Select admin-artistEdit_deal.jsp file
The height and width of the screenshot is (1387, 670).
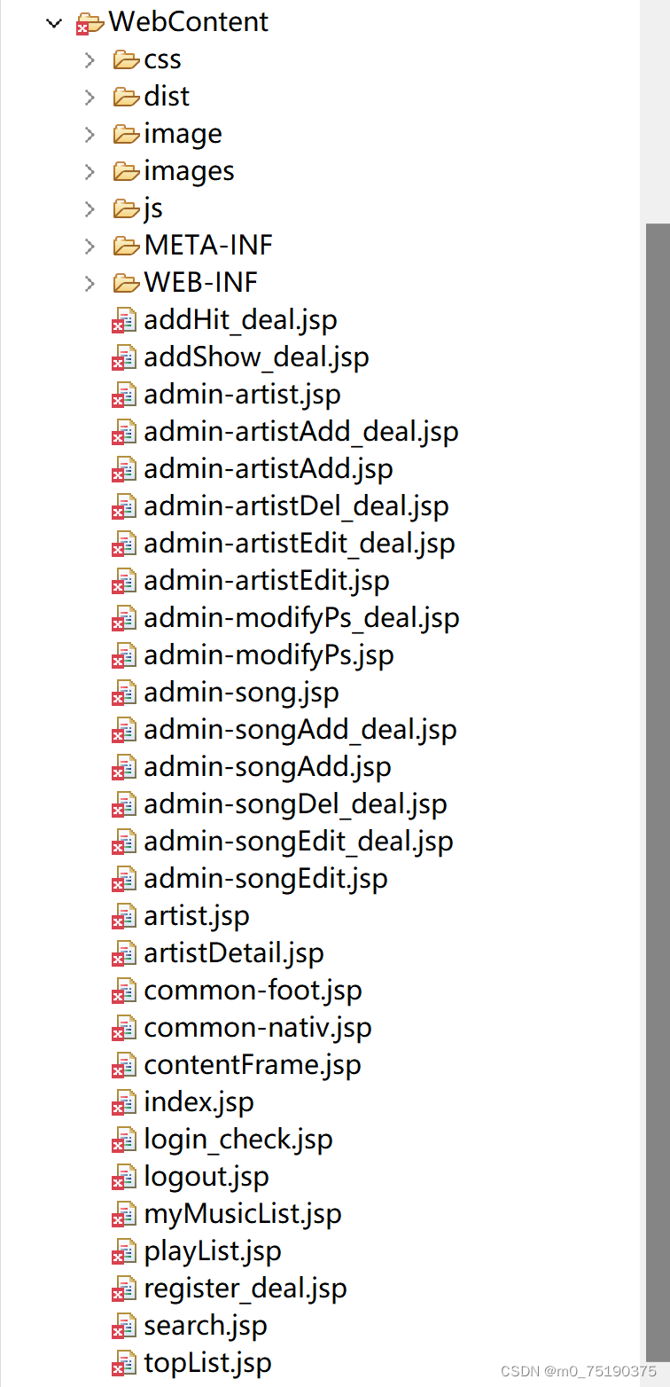coord(300,544)
